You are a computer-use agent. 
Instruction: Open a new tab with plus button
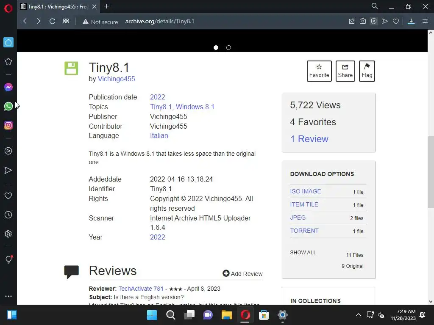pyautogui.click(x=106, y=6)
